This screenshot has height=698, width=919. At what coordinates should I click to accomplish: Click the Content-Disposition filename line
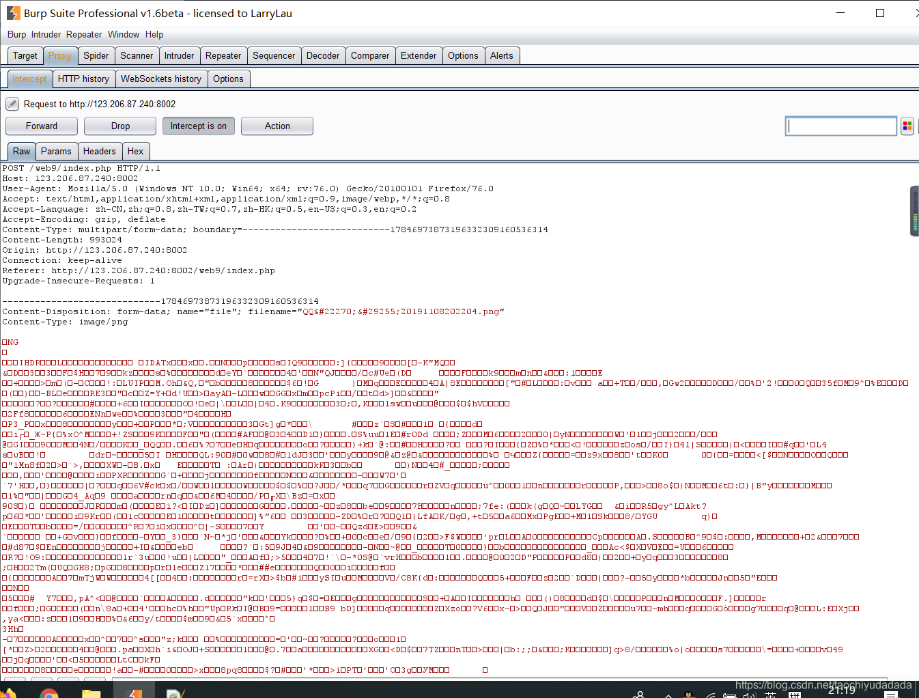[x=253, y=311]
